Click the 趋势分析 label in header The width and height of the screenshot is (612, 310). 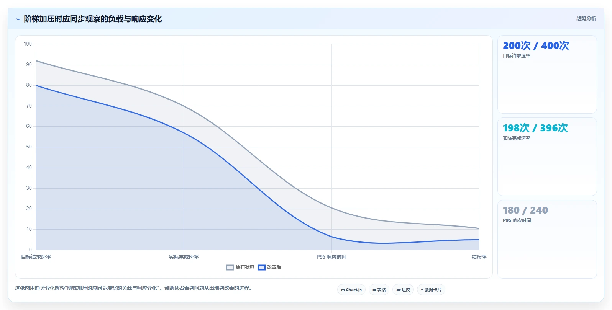[586, 18]
